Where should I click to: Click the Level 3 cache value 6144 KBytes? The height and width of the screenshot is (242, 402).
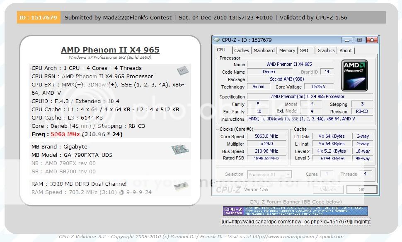tap(332, 158)
